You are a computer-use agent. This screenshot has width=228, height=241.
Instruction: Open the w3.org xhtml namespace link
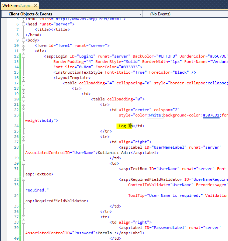[x=88, y=19]
